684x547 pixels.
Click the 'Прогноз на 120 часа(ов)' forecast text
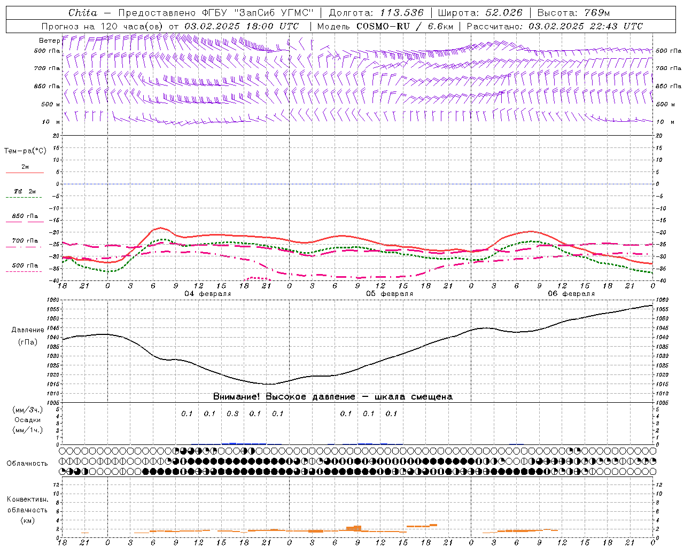103,26
